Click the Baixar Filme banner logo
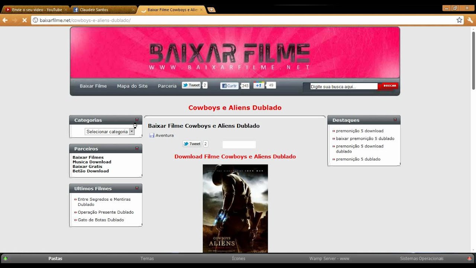The width and height of the screenshot is (476, 268). [x=229, y=57]
